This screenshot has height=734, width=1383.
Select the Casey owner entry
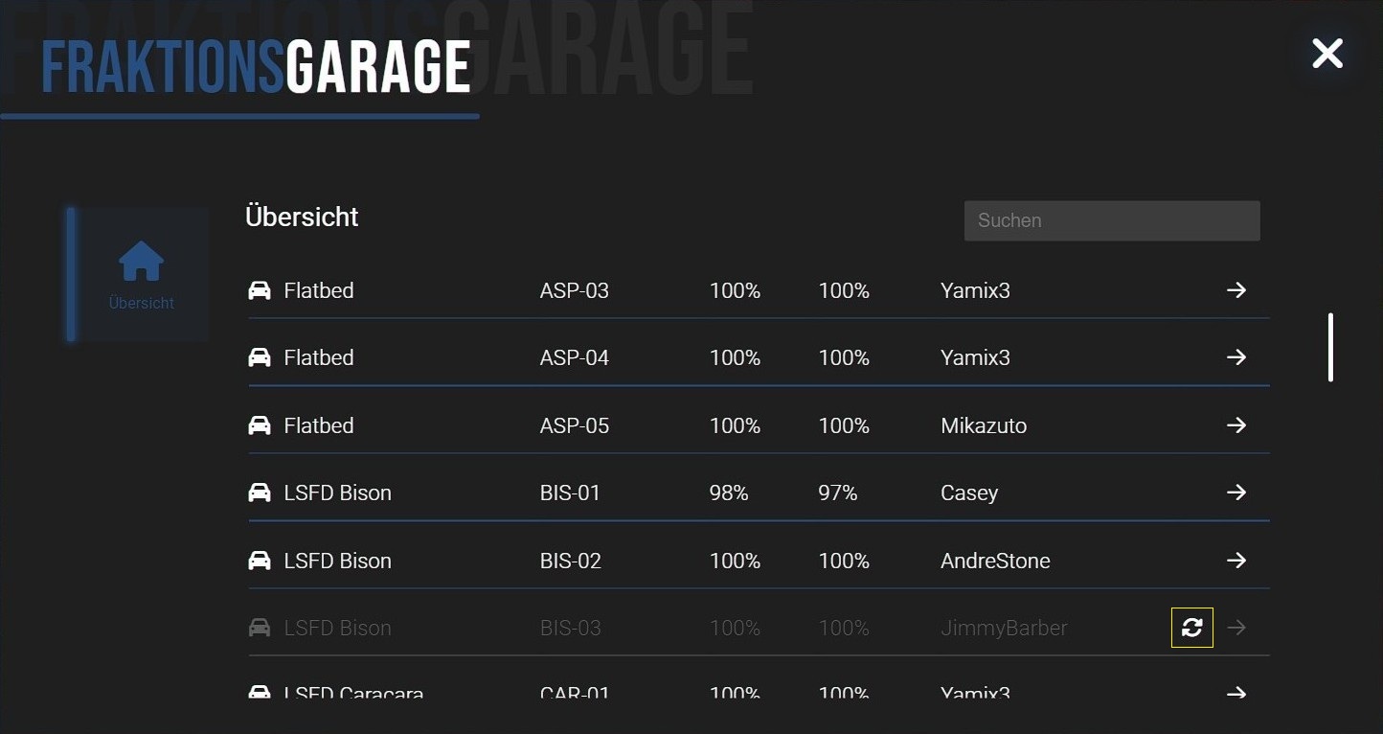[x=969, y=493]
